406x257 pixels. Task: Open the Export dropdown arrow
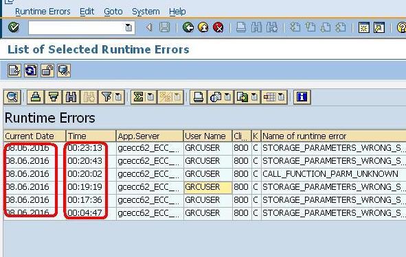(255, 97)
